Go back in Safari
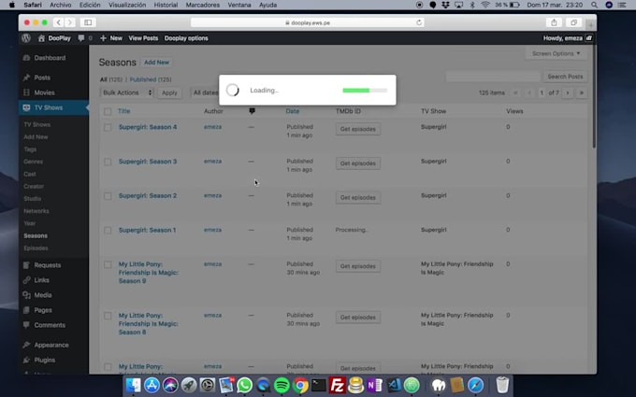 click(59, 22)
